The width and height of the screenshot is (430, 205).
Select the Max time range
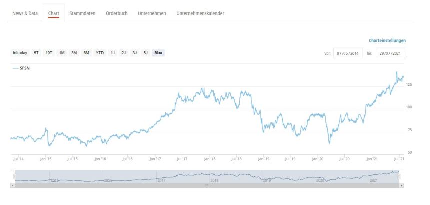(158, 53)
